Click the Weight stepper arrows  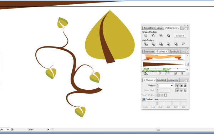point(158,85)
